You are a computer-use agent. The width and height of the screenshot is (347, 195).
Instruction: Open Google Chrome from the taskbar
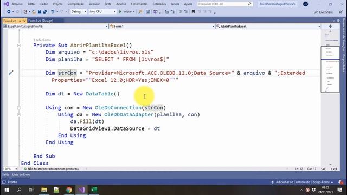coord(69,190)
